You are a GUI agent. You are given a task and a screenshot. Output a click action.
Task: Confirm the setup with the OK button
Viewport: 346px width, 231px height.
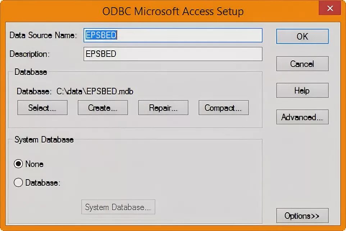coord(302,36)
